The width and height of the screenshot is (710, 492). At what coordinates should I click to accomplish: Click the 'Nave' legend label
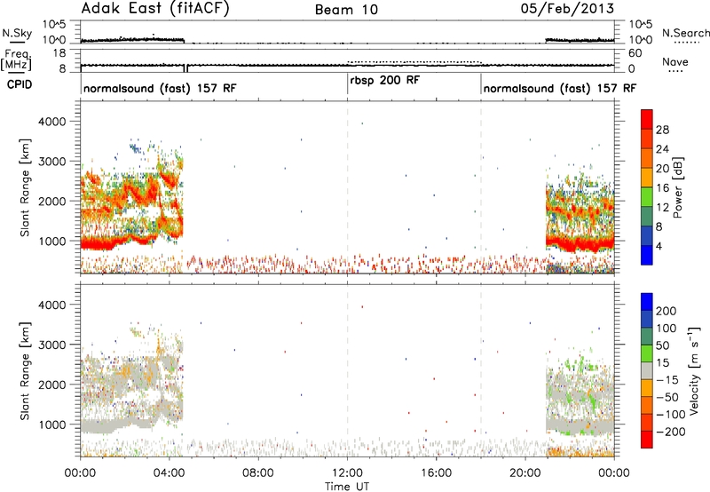coord(675,61)
